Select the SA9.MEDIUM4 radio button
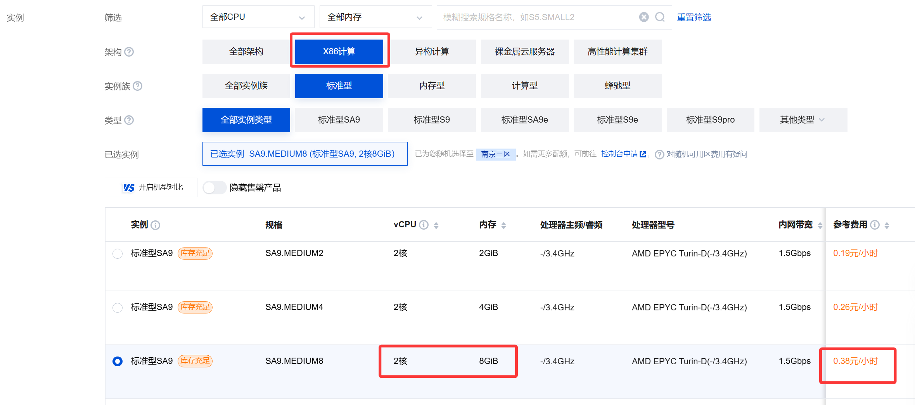915x405 pixels. click(118, 308)
